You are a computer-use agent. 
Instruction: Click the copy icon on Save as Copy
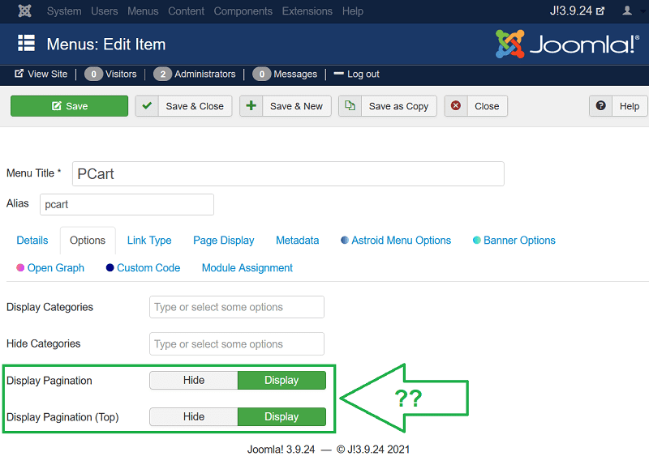[x=350, y=106]
